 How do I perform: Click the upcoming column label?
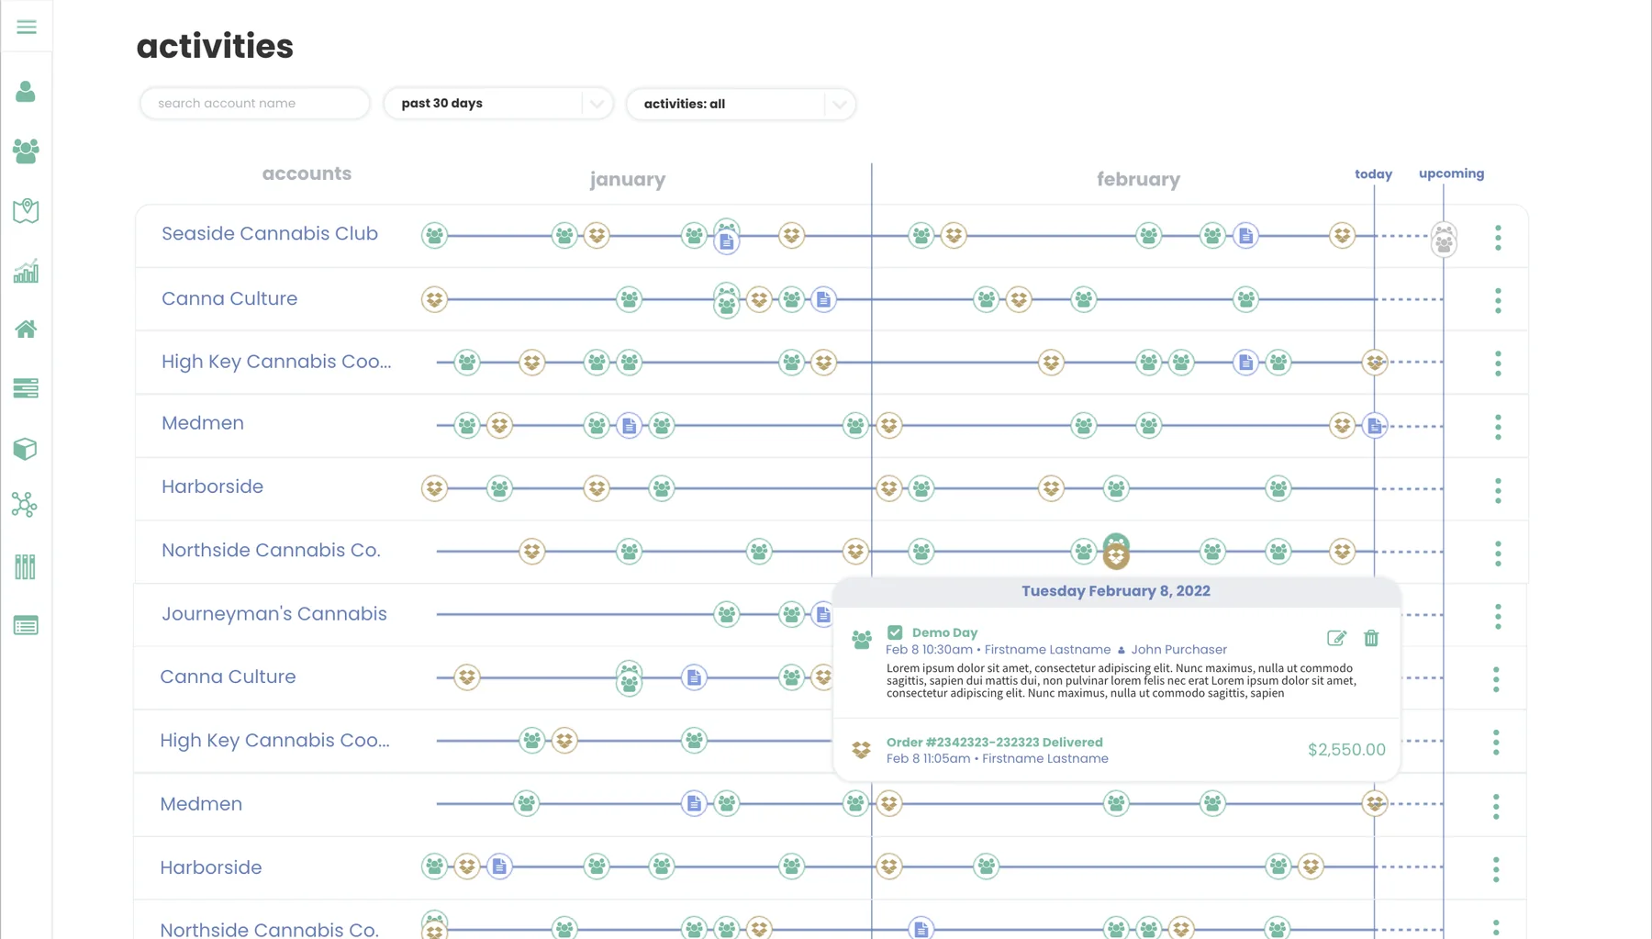pyautogui.click(x=1451, y=173)
